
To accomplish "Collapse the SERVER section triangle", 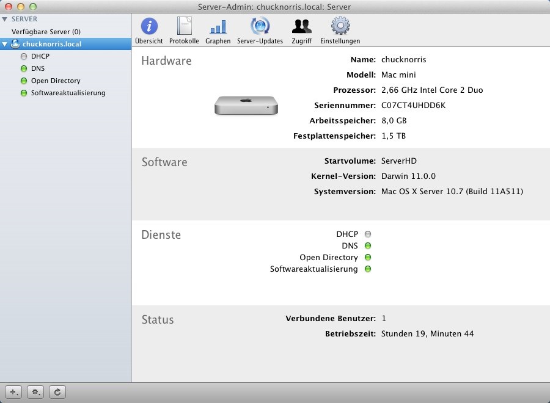I will 4,20.
